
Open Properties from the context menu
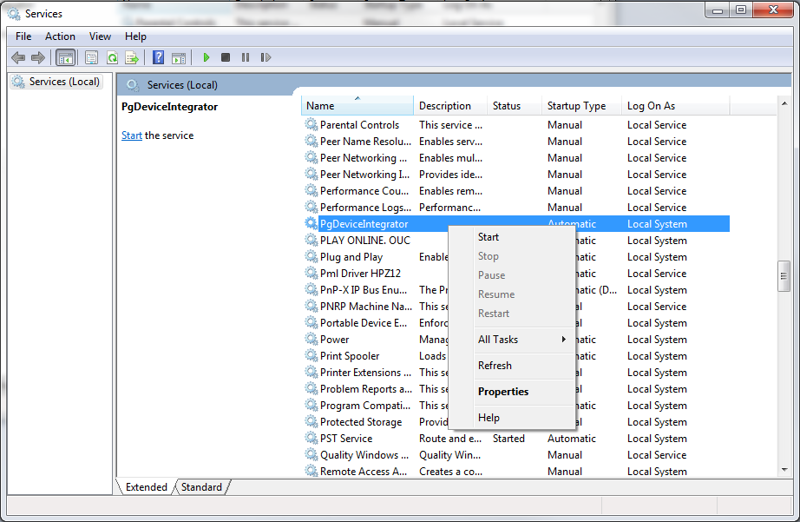[503, 392]
